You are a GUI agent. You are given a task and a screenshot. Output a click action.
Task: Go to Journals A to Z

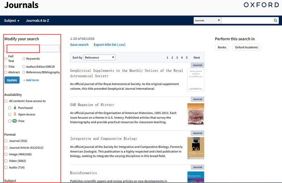[37, 20]
